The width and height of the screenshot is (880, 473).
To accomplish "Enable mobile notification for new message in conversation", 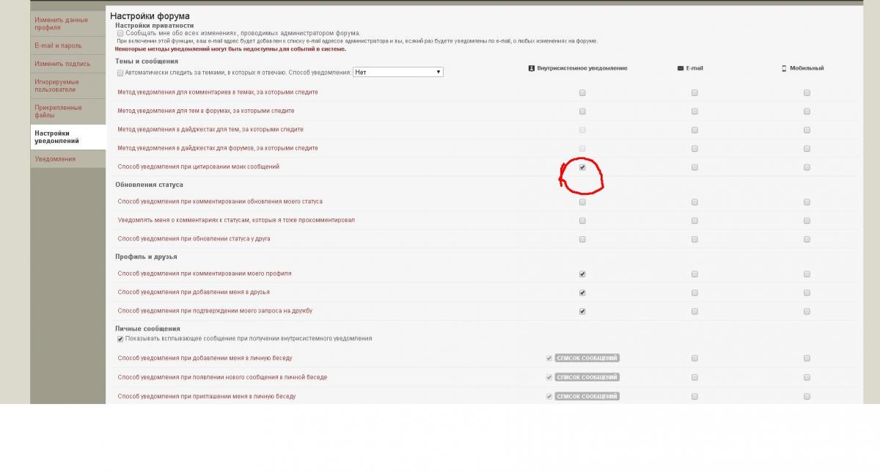I will click(x=807, y=378).
